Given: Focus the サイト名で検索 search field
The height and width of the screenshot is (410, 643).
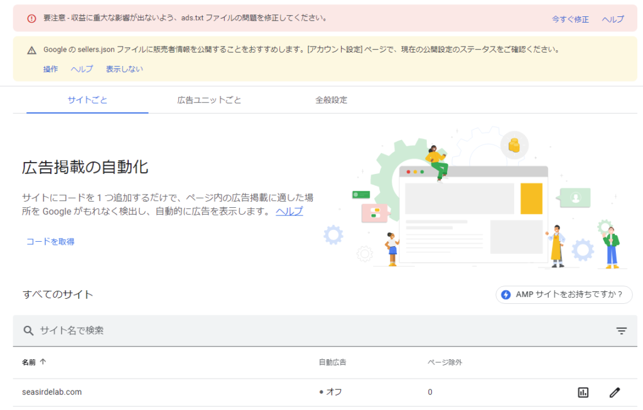Looking at the screenshot, I should click(x=325, y=331).
